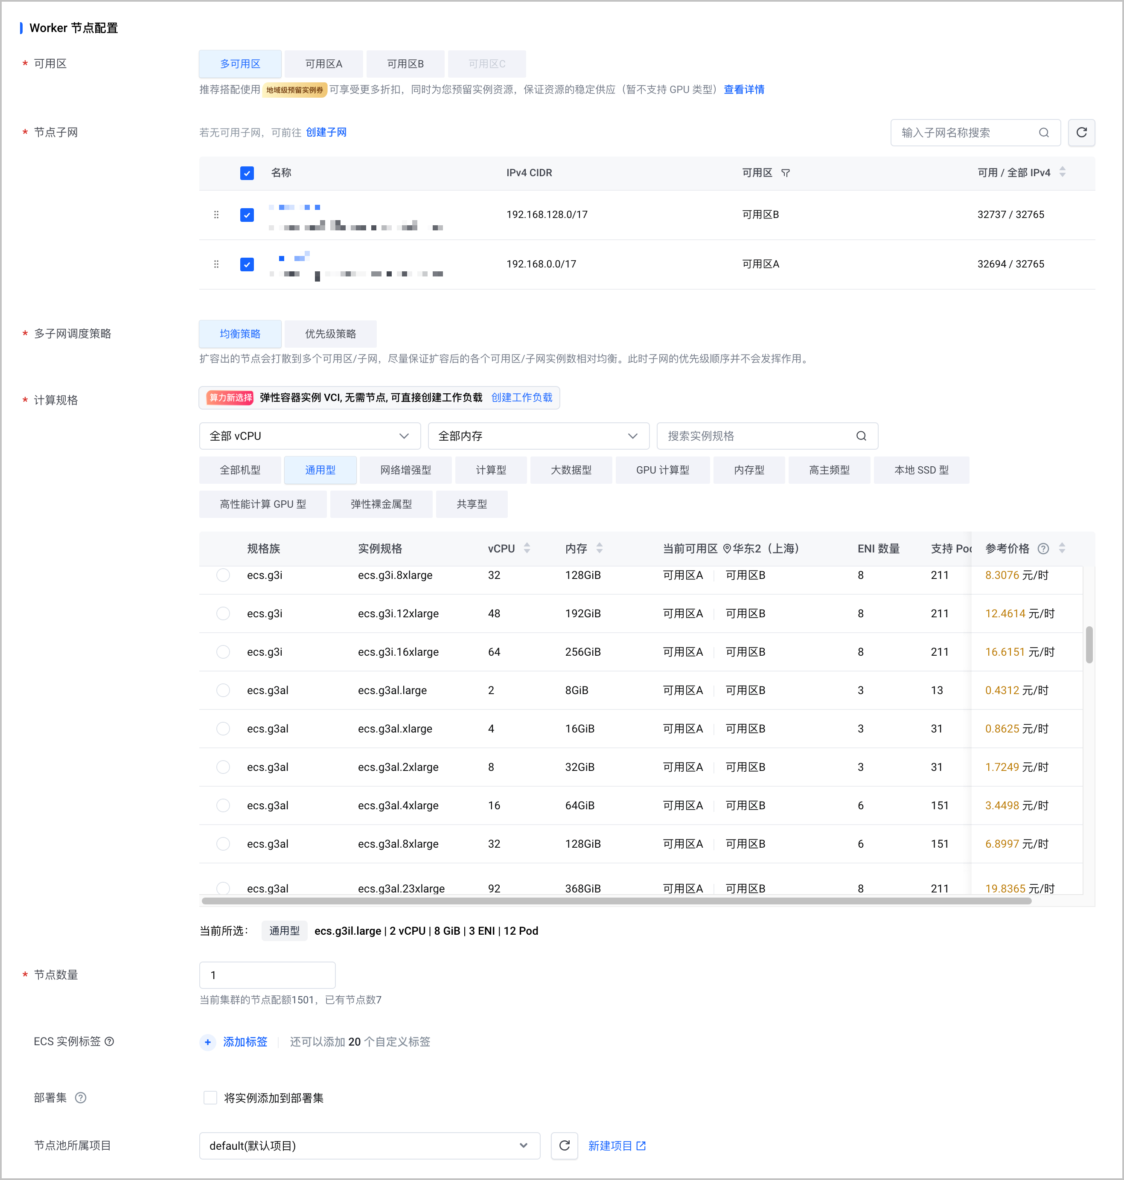The width and height of the screenshot is (1124, 1180).
Task: Select radio for ecs.g3i.12xlarge
Action: click(x=223, y=613)
